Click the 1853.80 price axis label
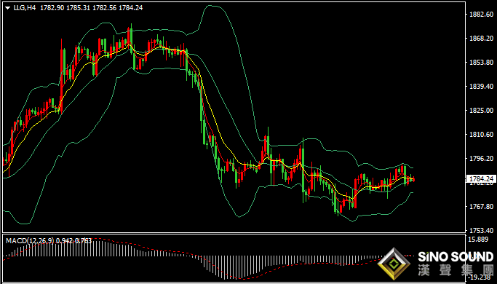Viewport: 497px width, 284px height. click(x=481, y=63)
